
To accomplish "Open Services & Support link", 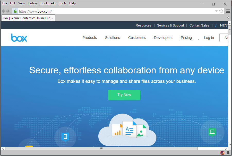I will [x=170, y=25].
